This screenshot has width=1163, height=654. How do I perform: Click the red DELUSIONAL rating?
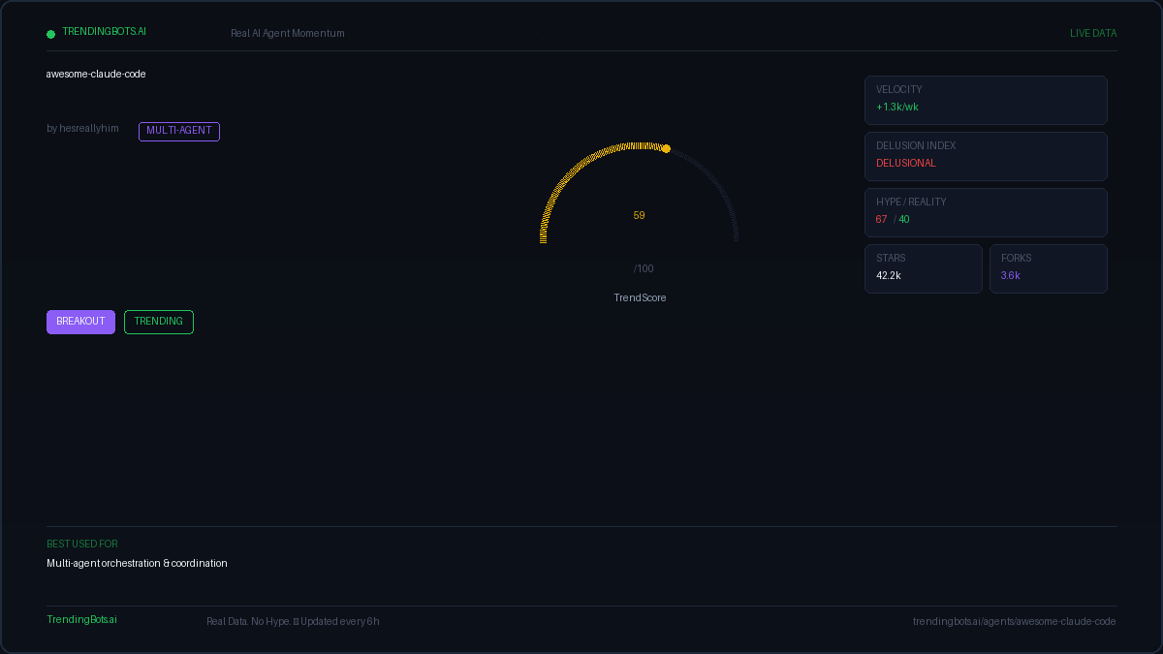click(x=906, y=163)
